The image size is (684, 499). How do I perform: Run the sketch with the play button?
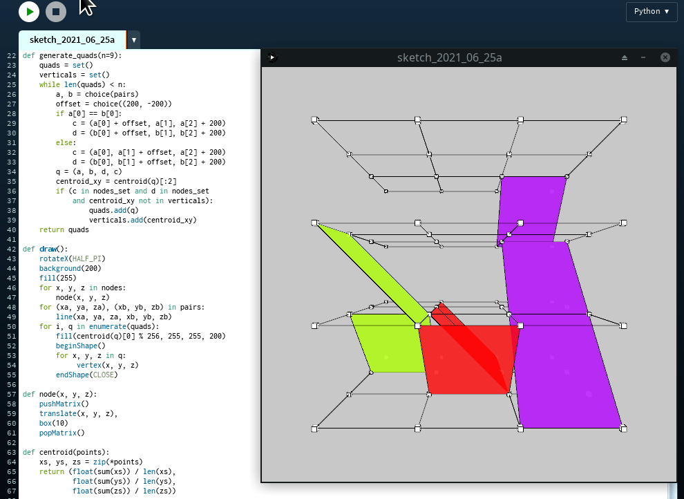(x=28, y=11)
